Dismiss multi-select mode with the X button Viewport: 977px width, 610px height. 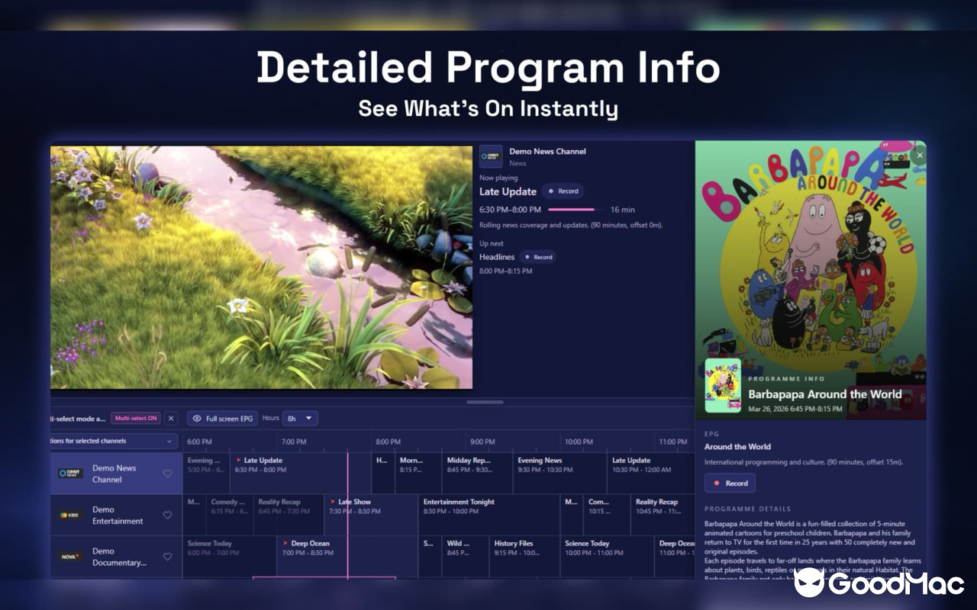click(171, 418)
